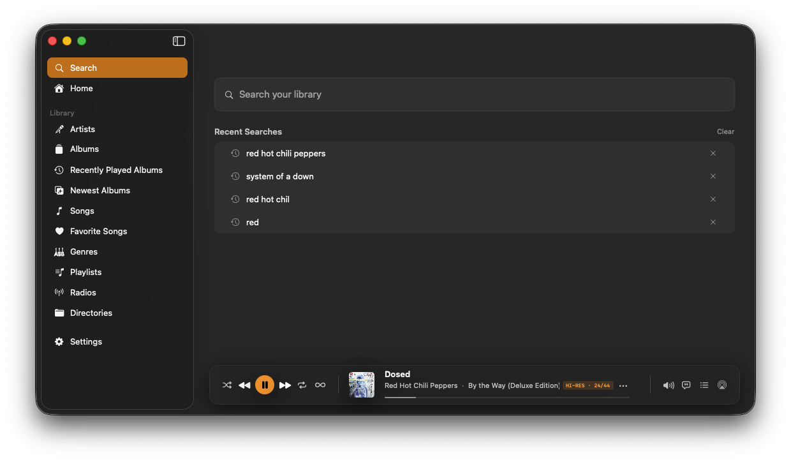
Task: Open the By the Way album artwork
Action: pyautogui.click(x=362, y=385)
